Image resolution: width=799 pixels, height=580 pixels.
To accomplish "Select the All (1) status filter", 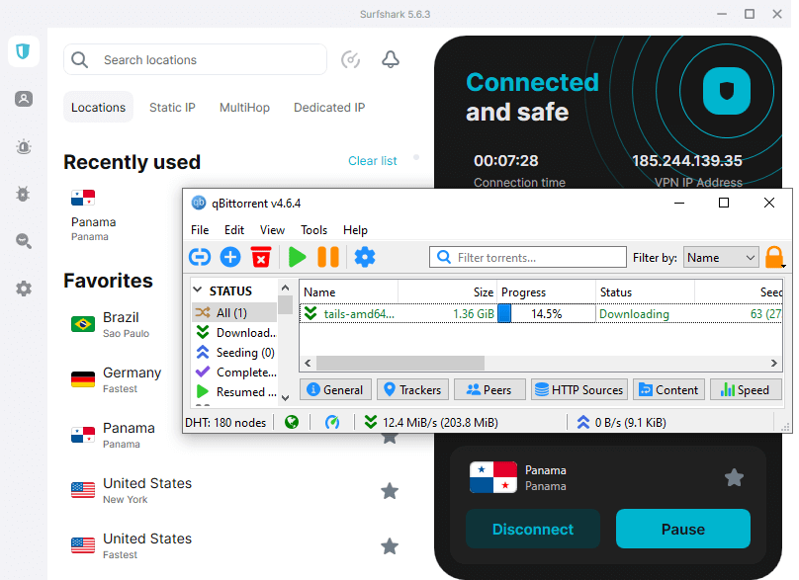I will point(234,312).
